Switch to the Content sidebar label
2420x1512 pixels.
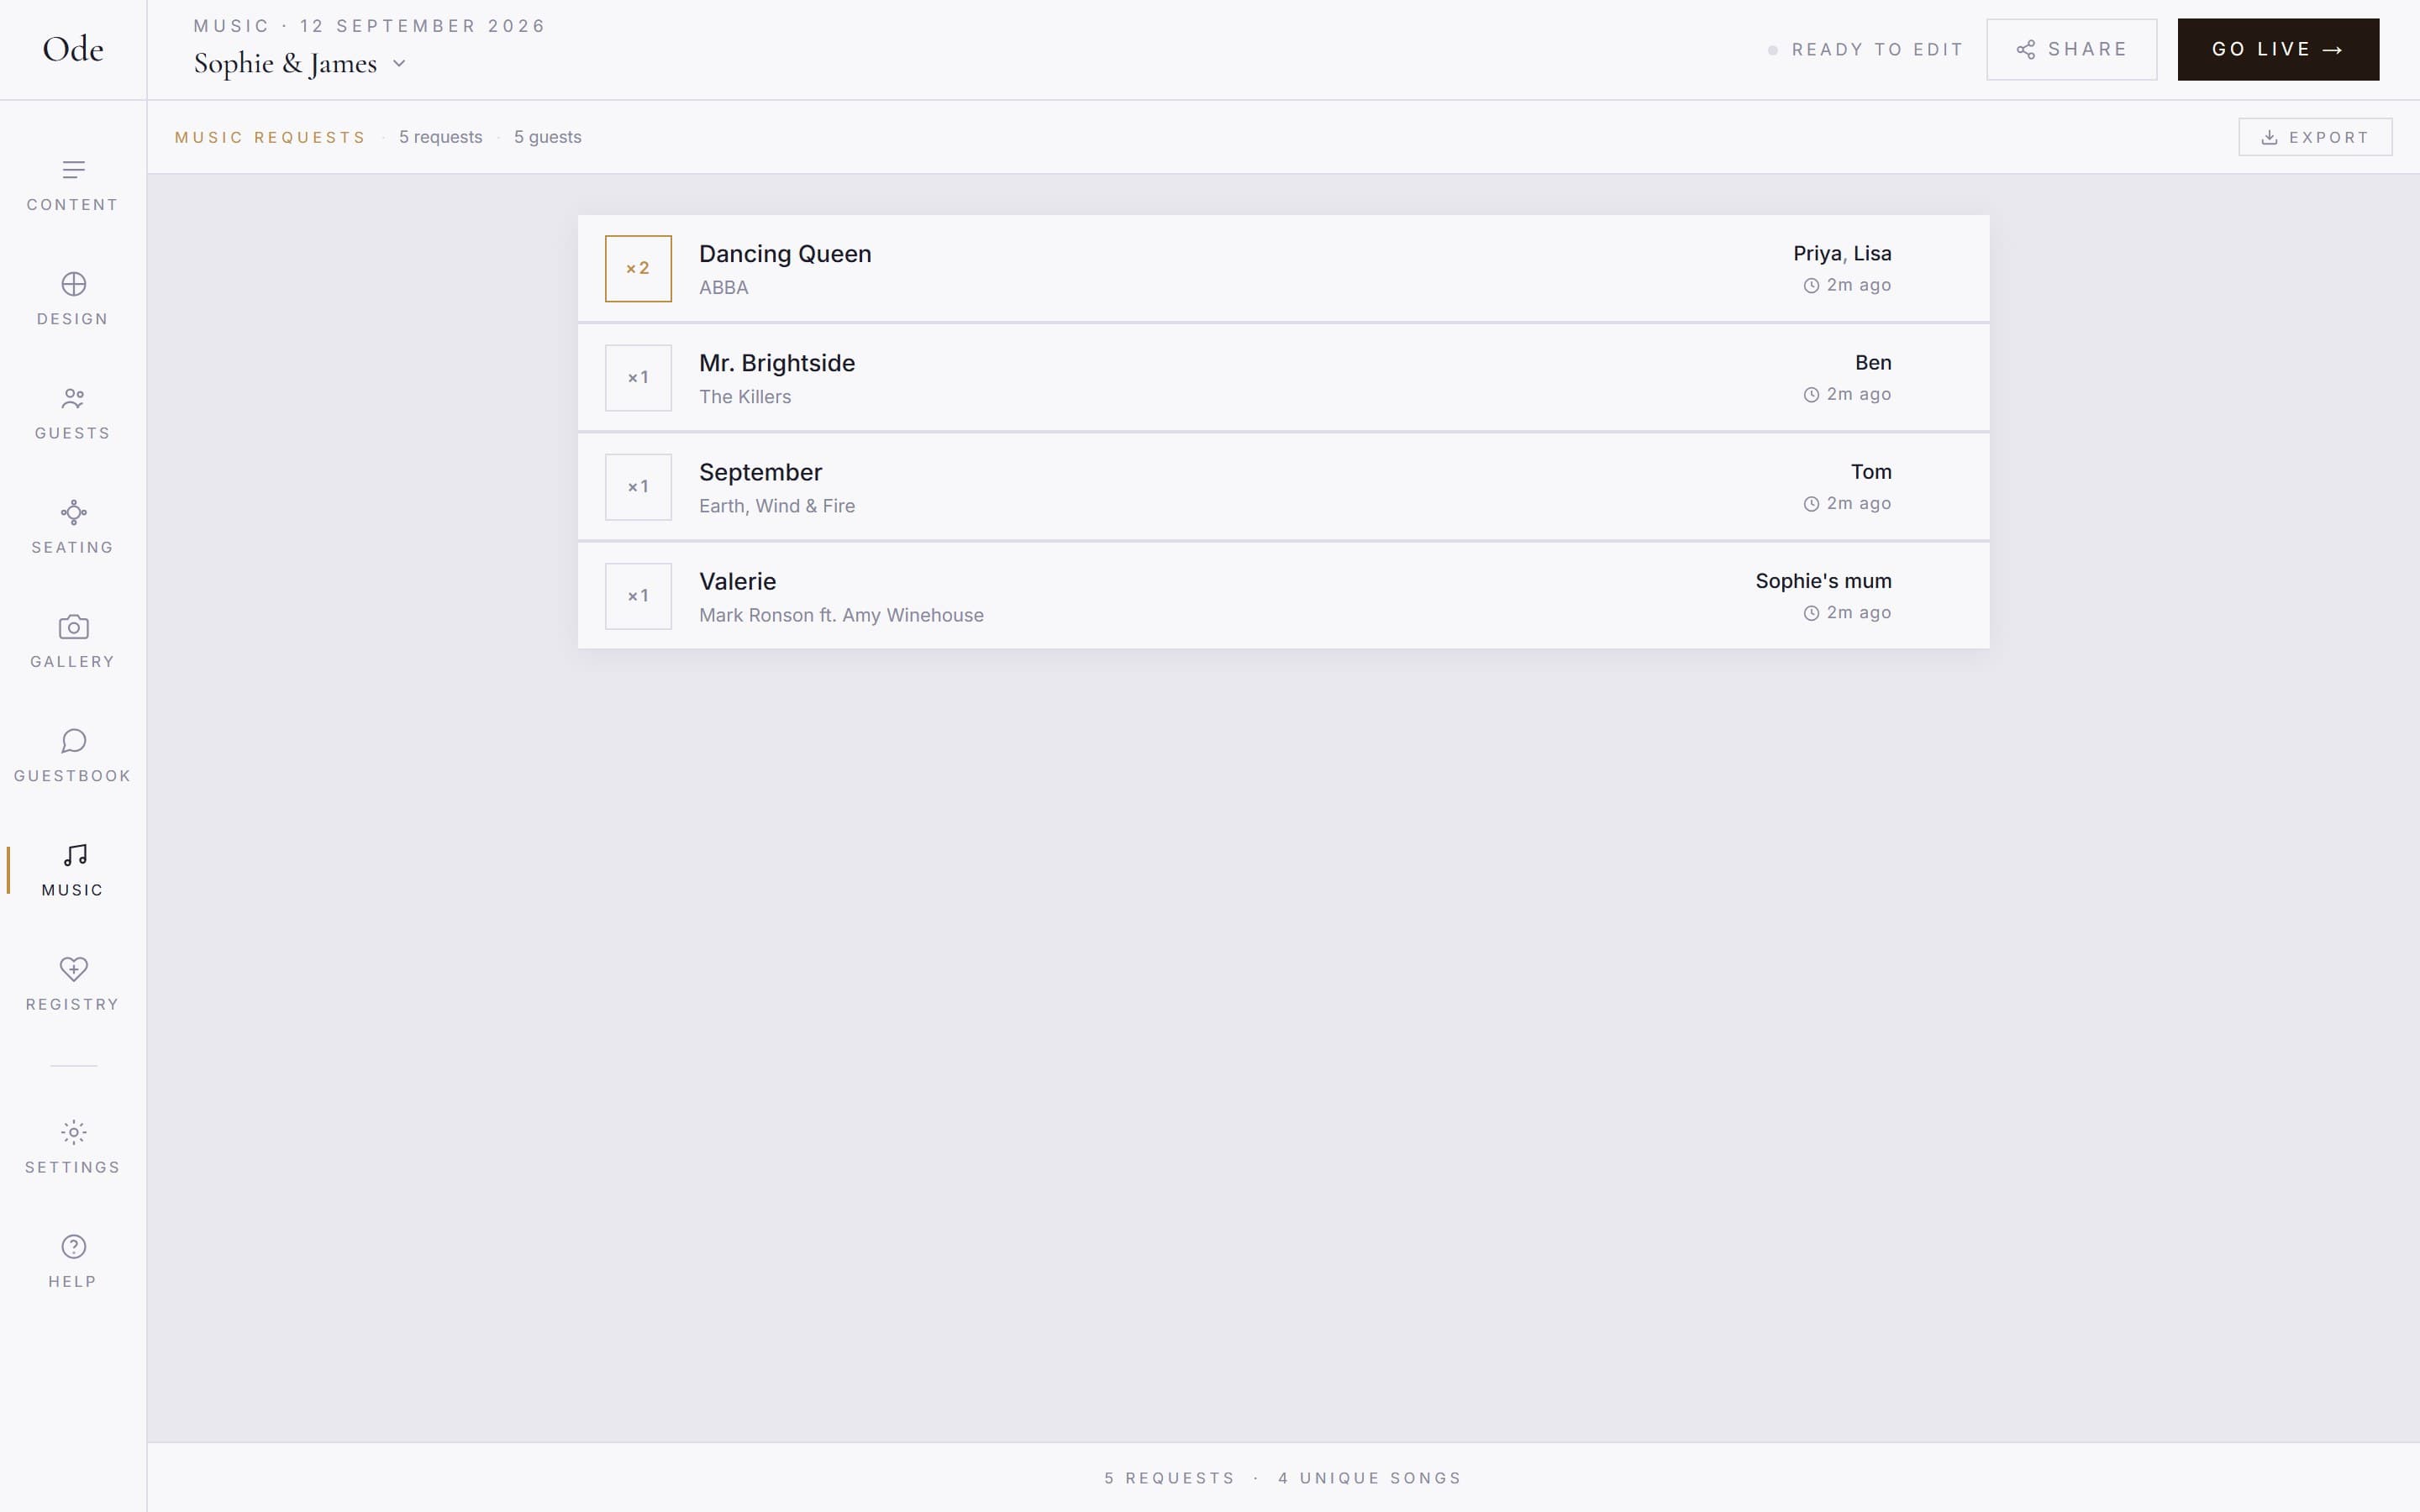(73, 205)
